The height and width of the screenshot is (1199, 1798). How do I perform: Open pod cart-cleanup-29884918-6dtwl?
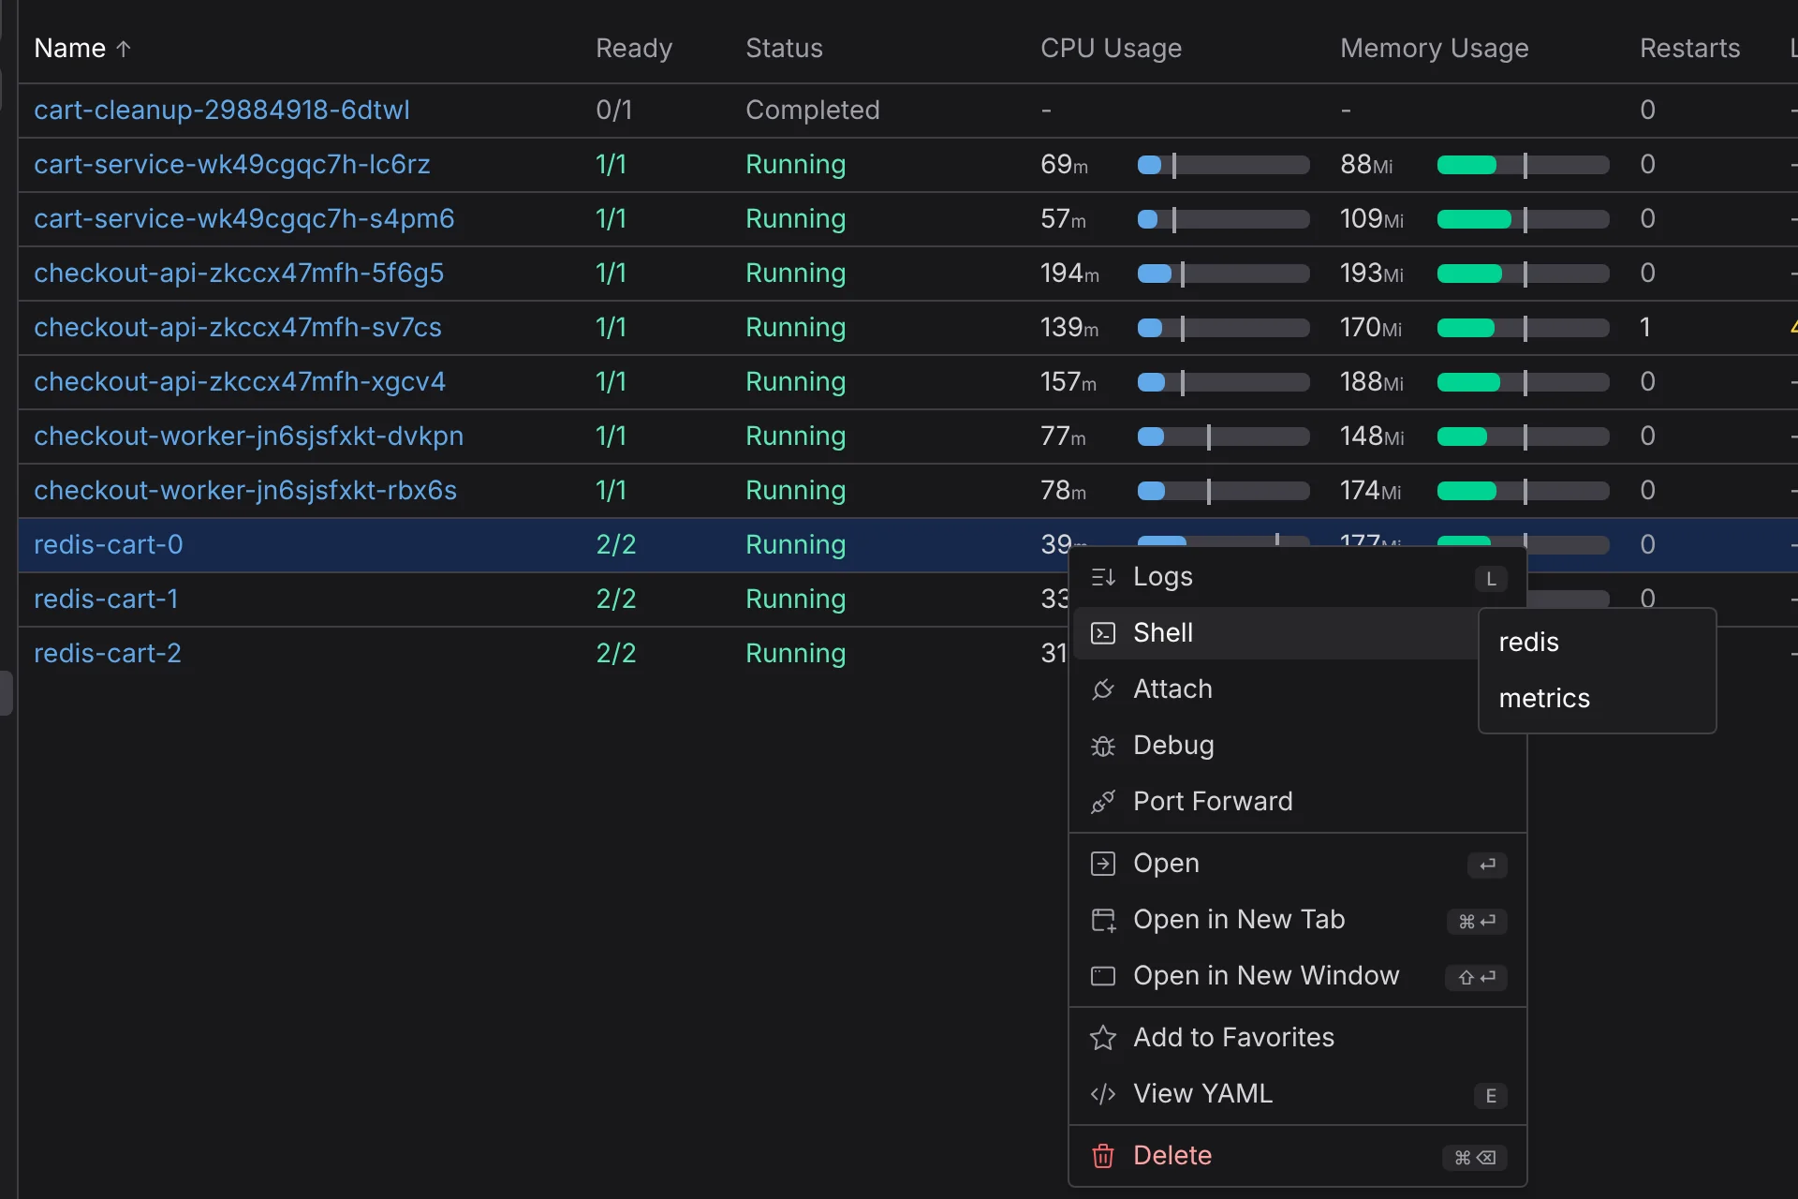click(x=222, y=111)
